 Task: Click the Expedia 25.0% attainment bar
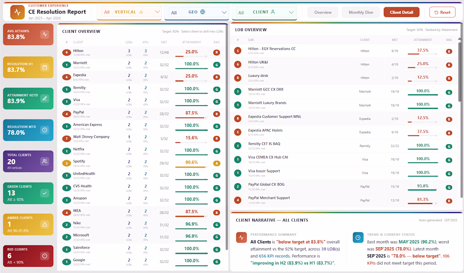(192, 81)
